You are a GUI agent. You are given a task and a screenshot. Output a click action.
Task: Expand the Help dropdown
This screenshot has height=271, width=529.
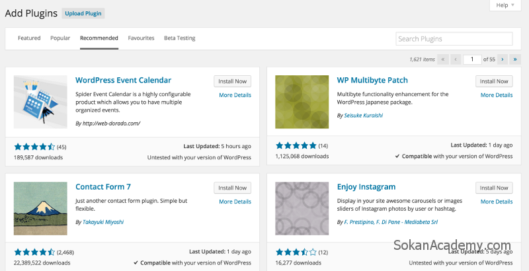click(x=505, y=5)
